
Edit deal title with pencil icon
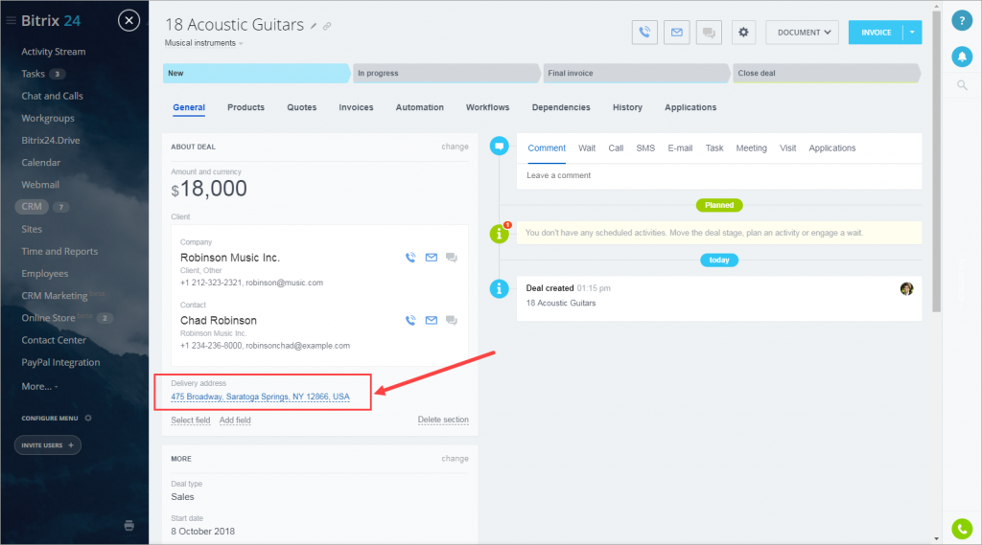coord(314,26)
